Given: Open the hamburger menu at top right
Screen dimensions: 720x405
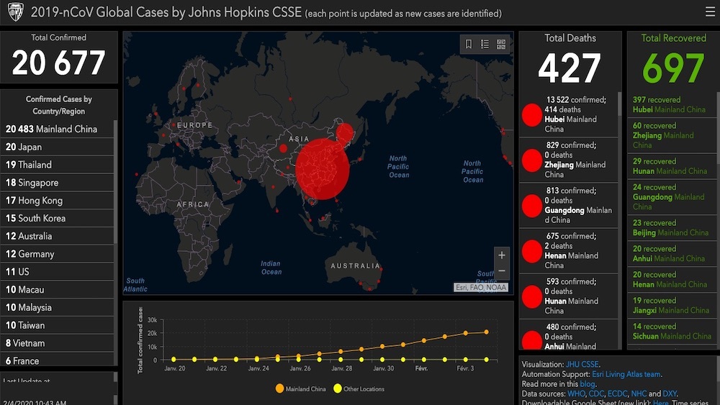Looking at the screenshot, I should 710,12.
